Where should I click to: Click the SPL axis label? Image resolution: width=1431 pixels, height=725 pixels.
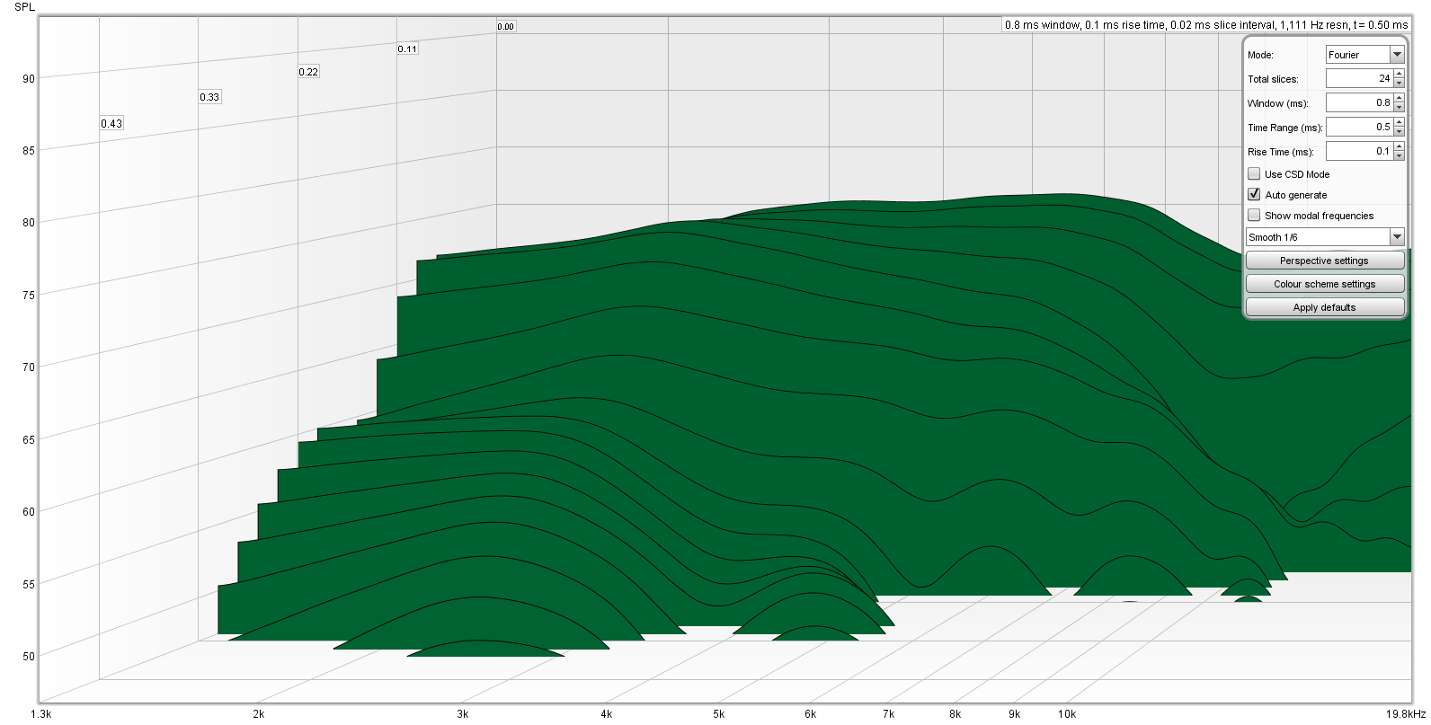[x=24, y=7]
